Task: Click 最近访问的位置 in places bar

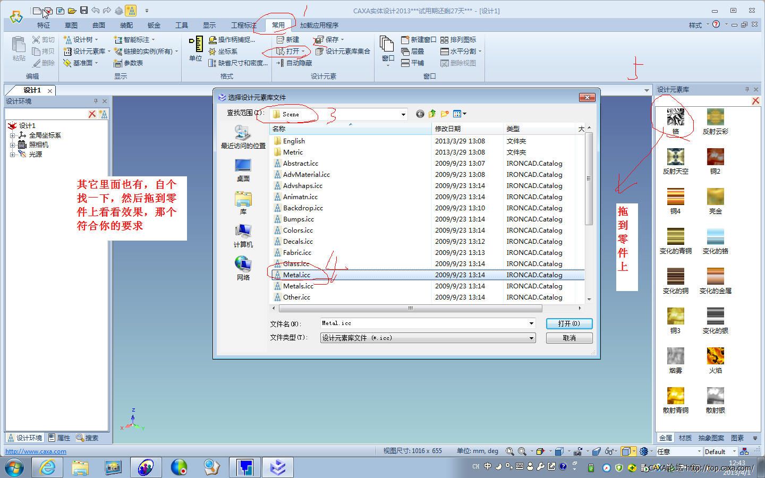Action: click(243, 137)
